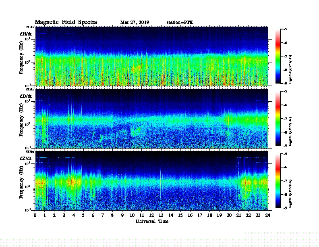This screenshot has width=319, height=247.
Task: Click inside the dD/dt spectrogram plot
Action: [x=151, y=119]
